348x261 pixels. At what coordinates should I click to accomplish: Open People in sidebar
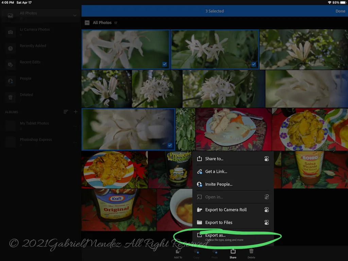pos(40,81)
